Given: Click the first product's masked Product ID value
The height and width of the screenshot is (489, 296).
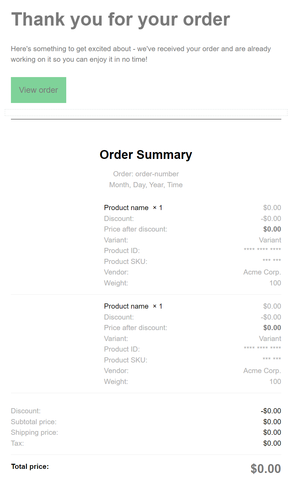Looking at the screenshot, I should [262, 250].
